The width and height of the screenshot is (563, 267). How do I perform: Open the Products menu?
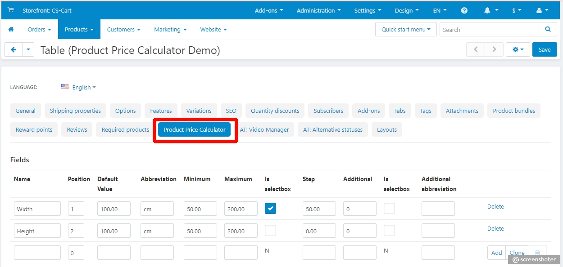[x=79, y=30]
